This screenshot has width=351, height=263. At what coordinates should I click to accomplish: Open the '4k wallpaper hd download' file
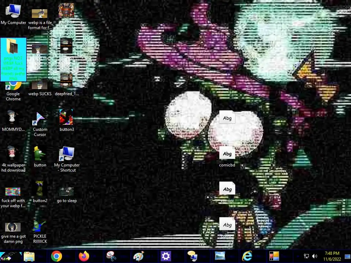tap(13, 159)
